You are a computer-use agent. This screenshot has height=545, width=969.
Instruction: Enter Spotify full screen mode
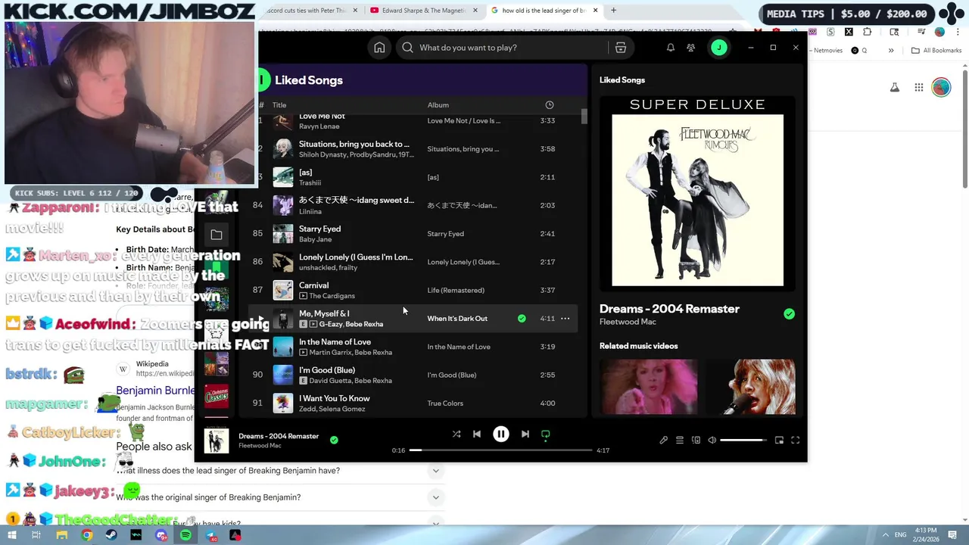[796, 440]
